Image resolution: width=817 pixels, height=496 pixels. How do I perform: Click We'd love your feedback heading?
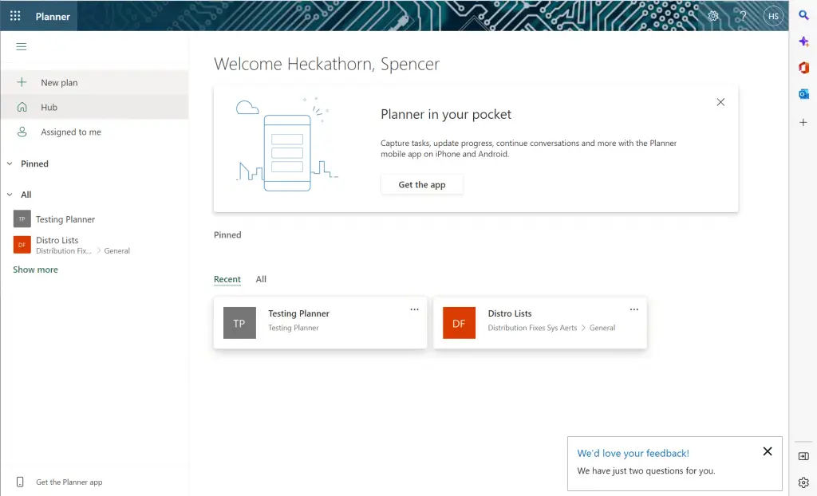point(633,453)
